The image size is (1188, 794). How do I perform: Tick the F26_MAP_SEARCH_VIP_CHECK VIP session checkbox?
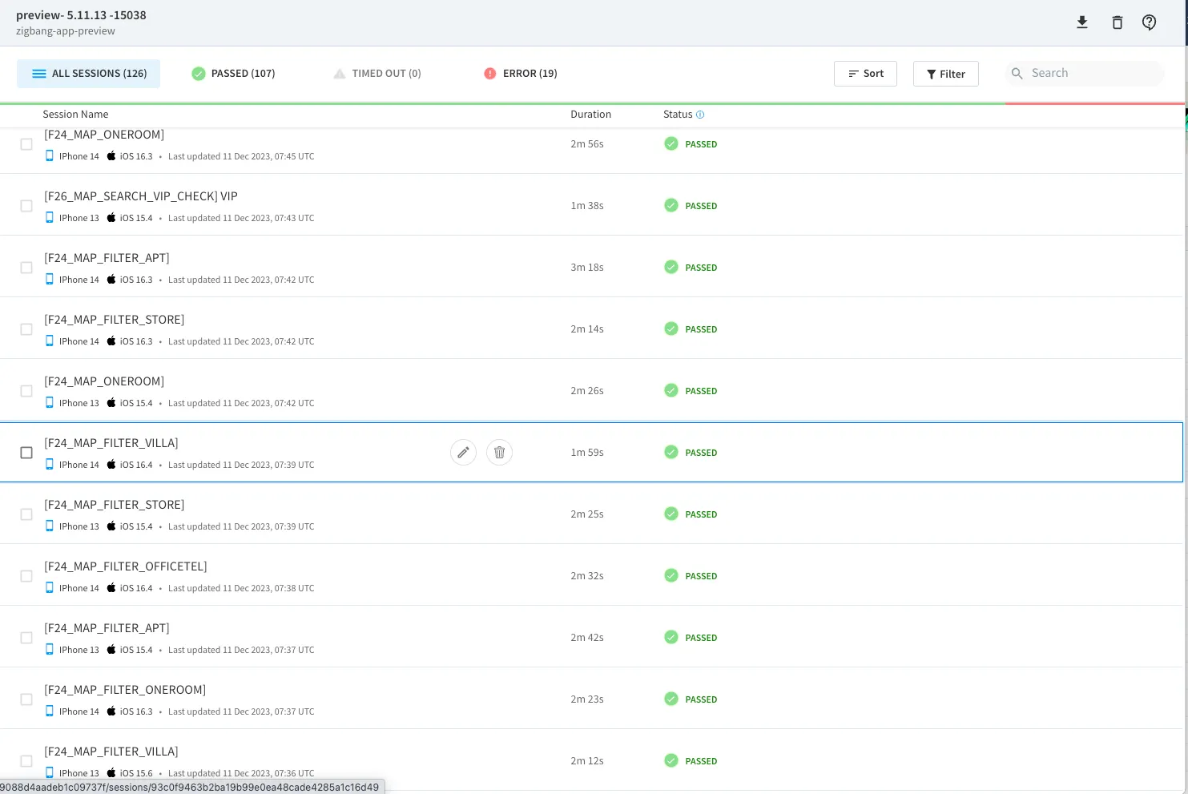click(26, 206)
